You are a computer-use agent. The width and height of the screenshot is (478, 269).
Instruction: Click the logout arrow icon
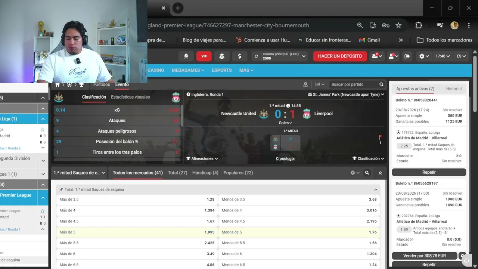[407, 56]
